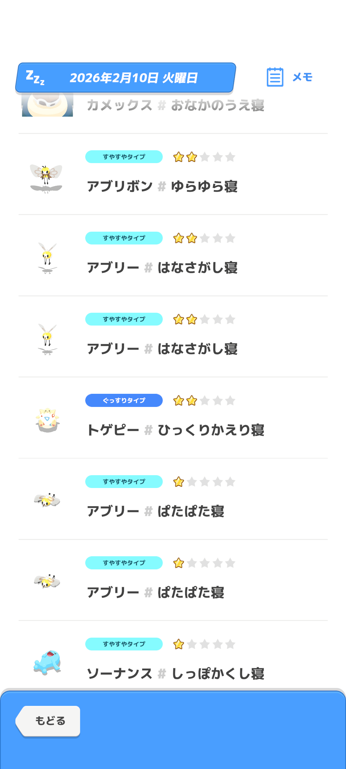Select the 2026年2月10日 火曜日 date banner
The width and height of the screenshot is (346, 769).
coord(134,78)
